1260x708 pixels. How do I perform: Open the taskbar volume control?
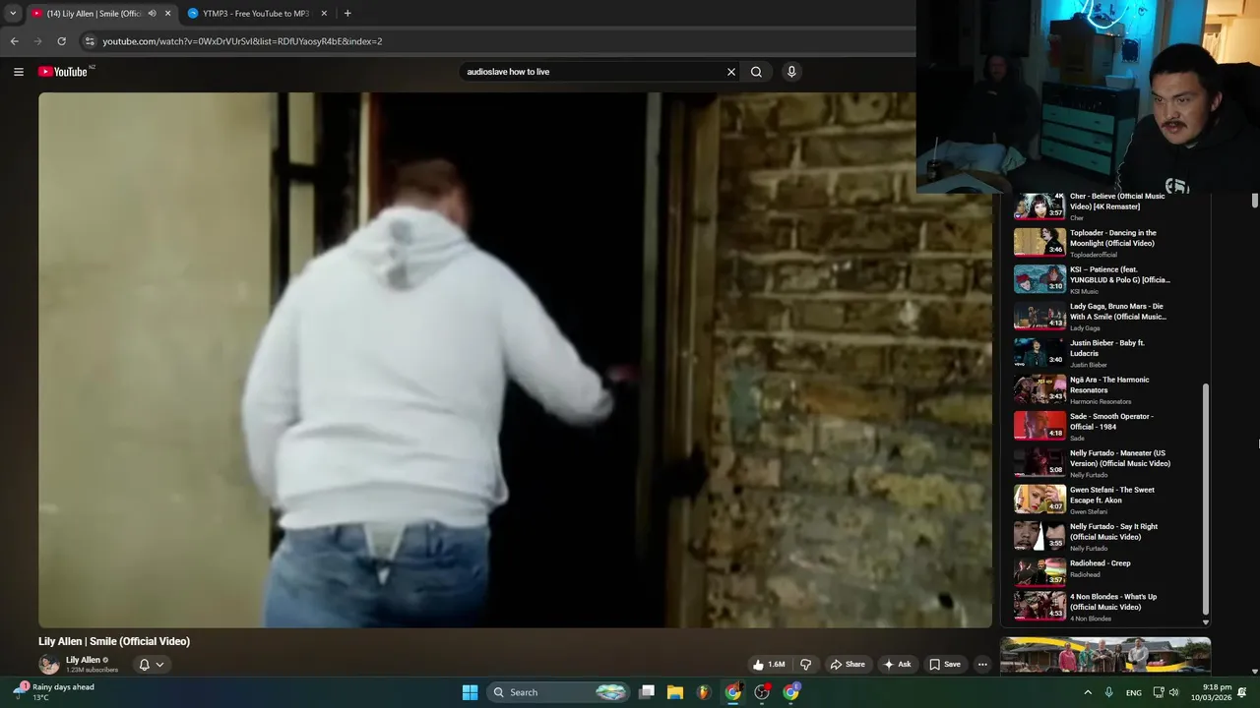click(1173, 692)
